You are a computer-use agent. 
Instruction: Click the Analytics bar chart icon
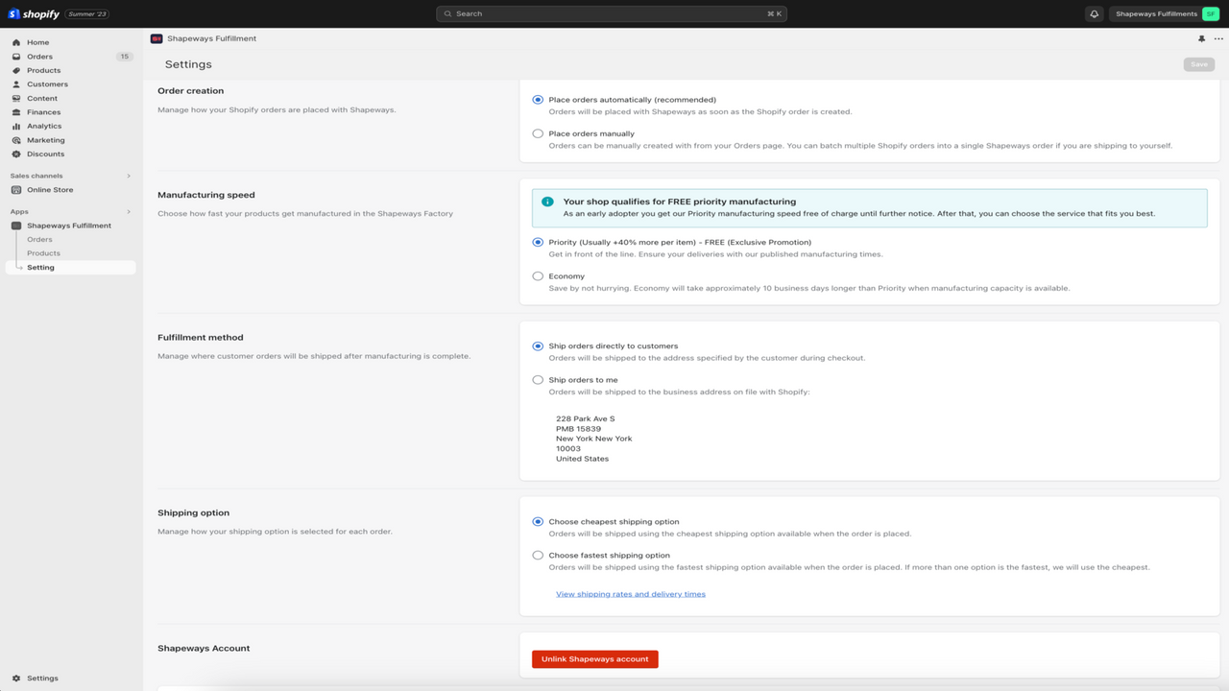click(16, 126)
